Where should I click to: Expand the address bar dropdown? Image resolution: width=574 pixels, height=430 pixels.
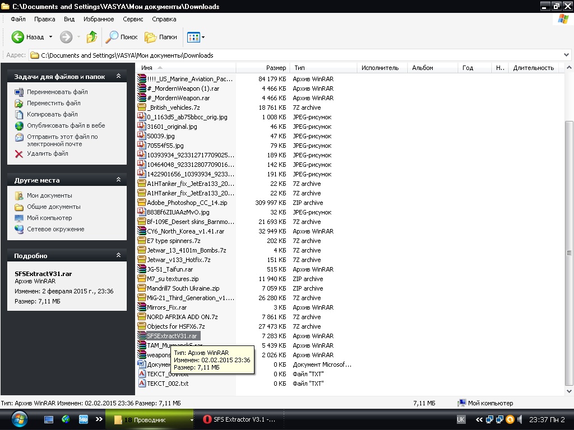point(567,55)
